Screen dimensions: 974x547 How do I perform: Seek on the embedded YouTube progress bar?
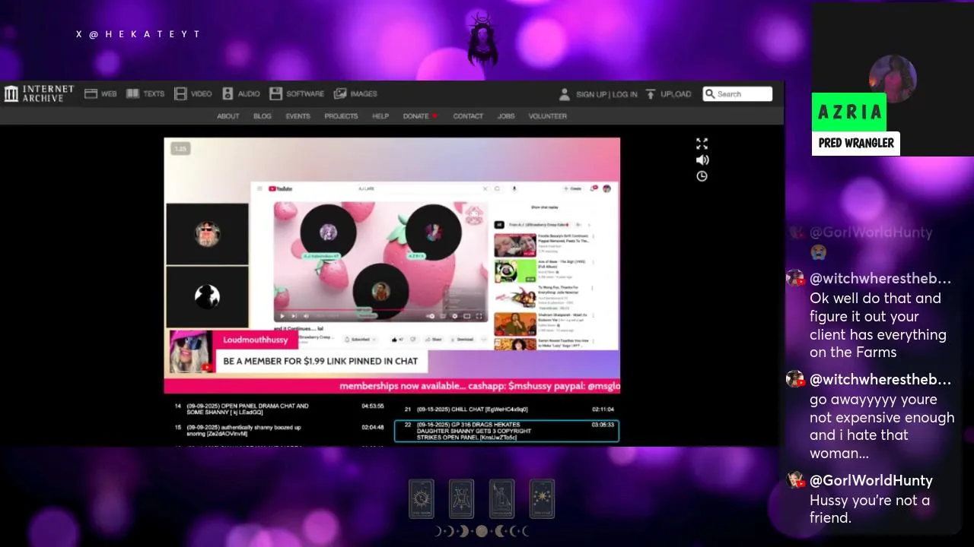[x=380, y=310]
